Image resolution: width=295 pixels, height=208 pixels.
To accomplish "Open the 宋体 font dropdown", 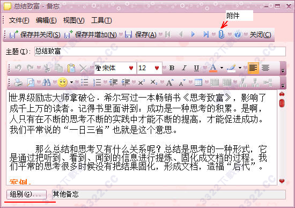I will pos(131,68).
